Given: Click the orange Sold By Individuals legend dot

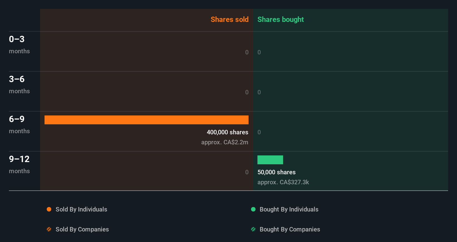Looking at the screenshot, I should point(49,209).
